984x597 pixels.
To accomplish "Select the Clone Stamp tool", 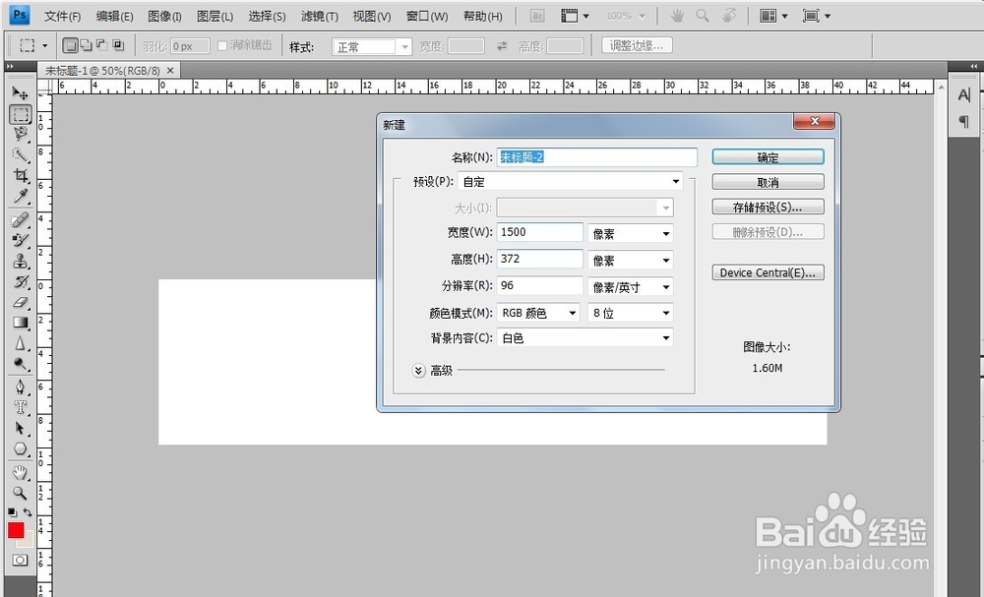I will 20,261.
